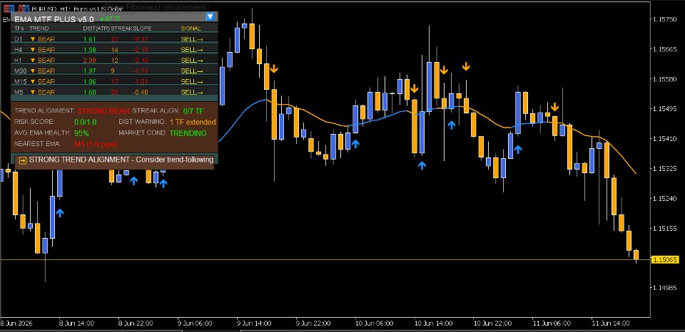This screenshot has height=332, width=685.
Task: Click the DIST(ATR) column header
Action: click(x=96, y=28)
